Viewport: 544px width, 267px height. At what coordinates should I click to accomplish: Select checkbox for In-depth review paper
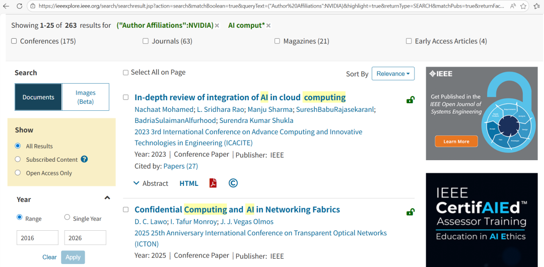point(125,97)
